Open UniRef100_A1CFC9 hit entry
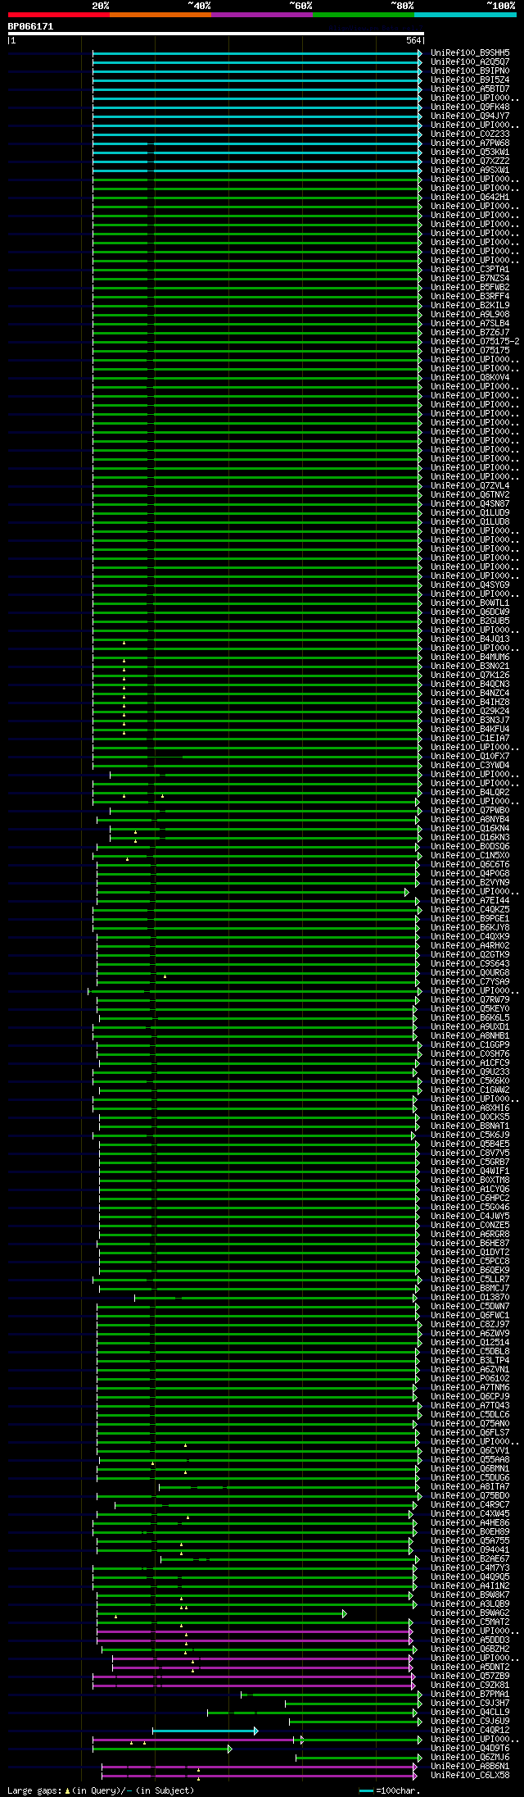 pyautogui.click(x=470, y=1063)
